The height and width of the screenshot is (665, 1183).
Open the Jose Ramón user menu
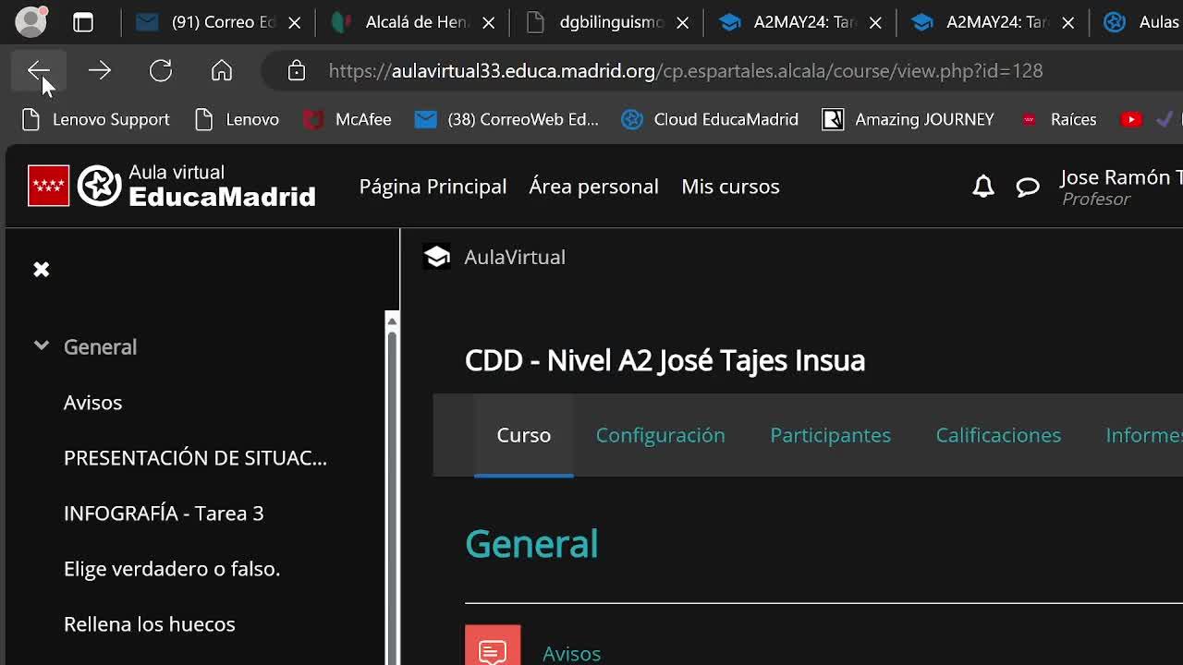pyautogui.click(x=1121, y=187)
